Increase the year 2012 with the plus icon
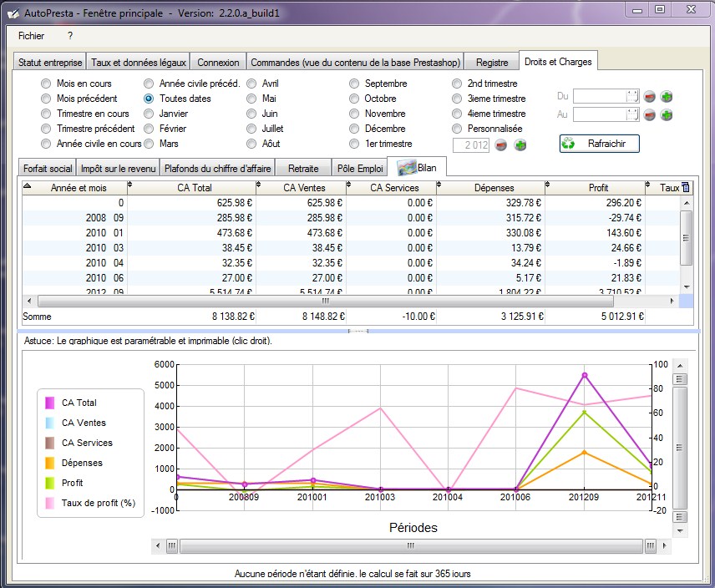 (x=520, y=144)
